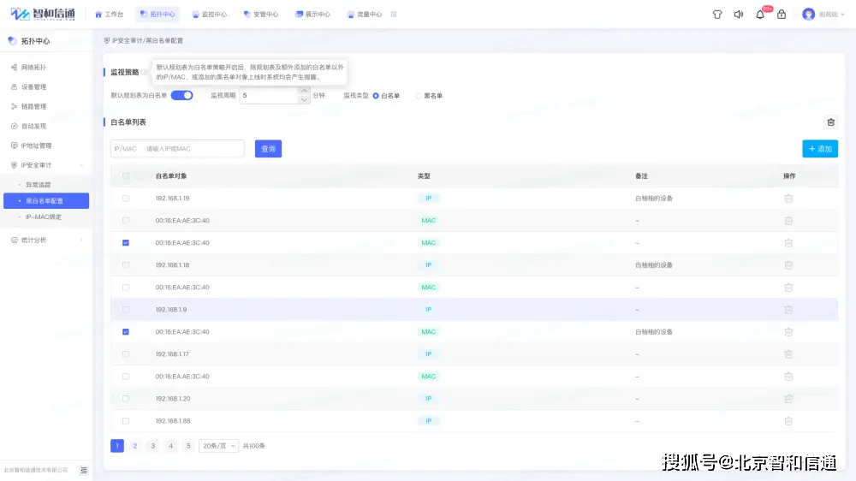Check the 192.168.1.18 row checkbox
Viewport: 856px width, 481px height.
(x=126, y=264)
